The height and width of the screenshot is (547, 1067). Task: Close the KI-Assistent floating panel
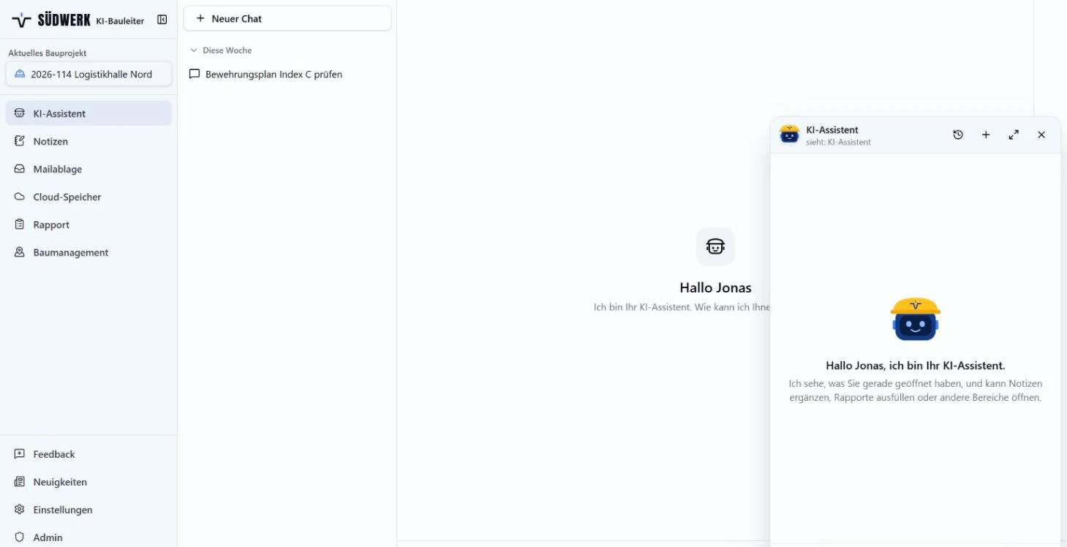[x=1041, y=135]
